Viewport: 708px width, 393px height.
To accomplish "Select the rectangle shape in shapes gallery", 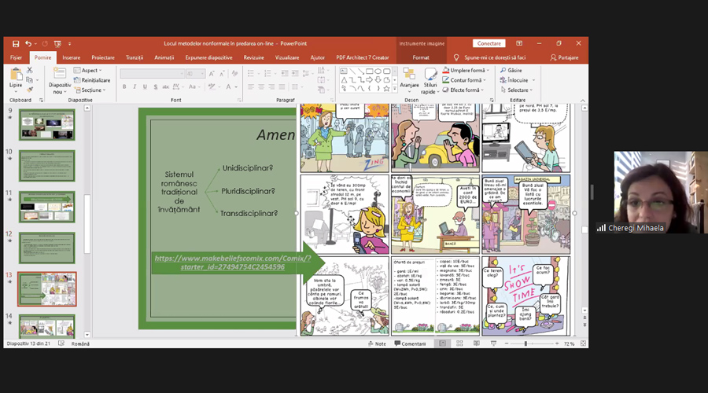I will pos(370,72).
